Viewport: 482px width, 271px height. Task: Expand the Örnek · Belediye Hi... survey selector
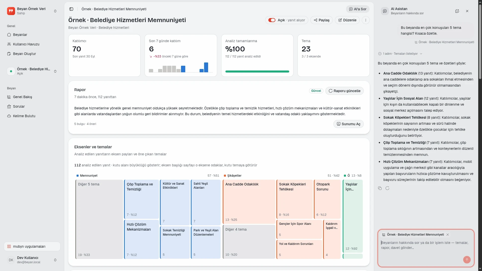32,71
